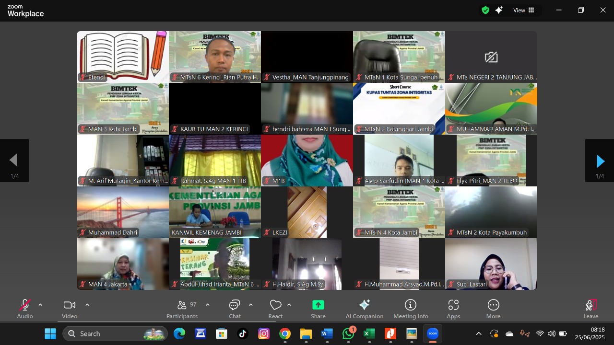Expand audio options arrow
This screenshot has height=345, width=614.
(x=40, y=305)
